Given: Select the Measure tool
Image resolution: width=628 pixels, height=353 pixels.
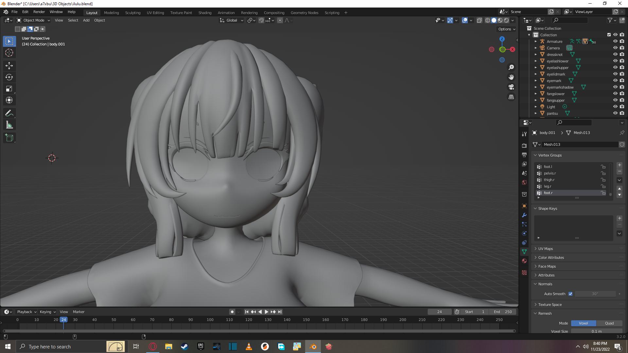Looking at the screenshot, I should 9,125.
